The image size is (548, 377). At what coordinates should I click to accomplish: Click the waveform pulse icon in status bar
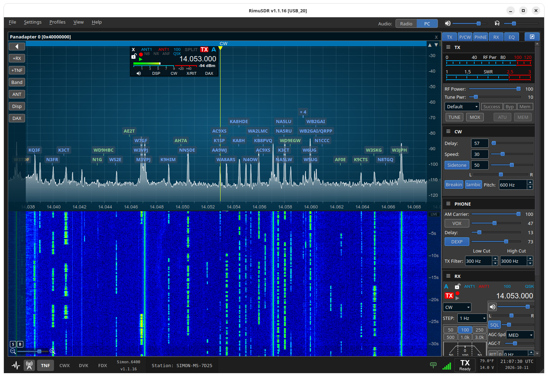(x=16, y=366)
